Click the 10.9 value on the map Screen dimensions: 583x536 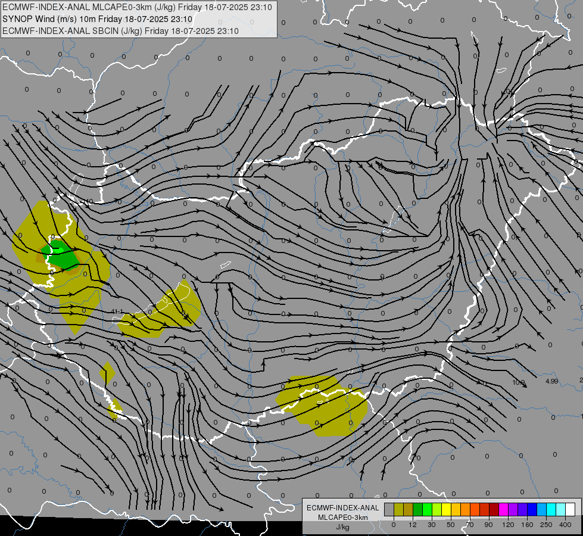coord(518,382)
